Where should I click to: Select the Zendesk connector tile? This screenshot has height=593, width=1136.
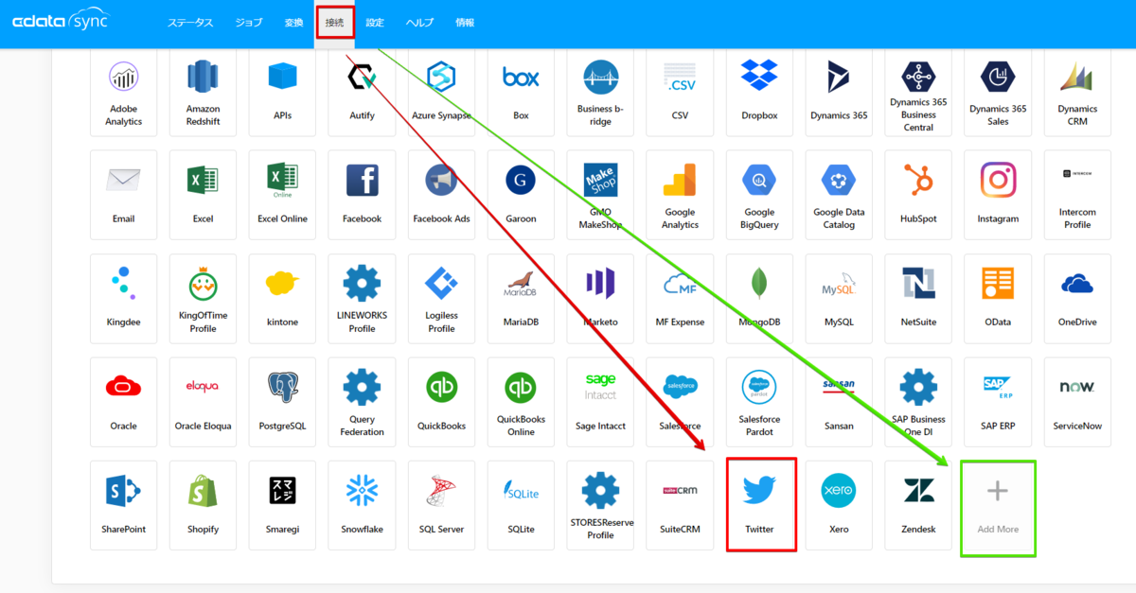tap(919, 505)
